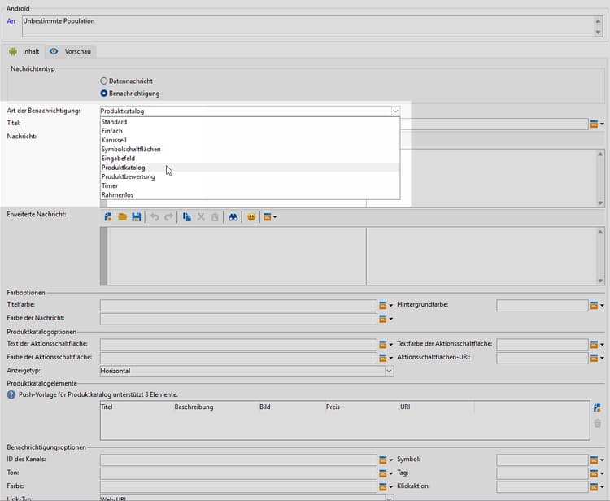The height and width of the screenshot is (501, 610).
Task: Choose Produktkatalog in the open list
Action: pyautogui.click(x=251, y=168)
